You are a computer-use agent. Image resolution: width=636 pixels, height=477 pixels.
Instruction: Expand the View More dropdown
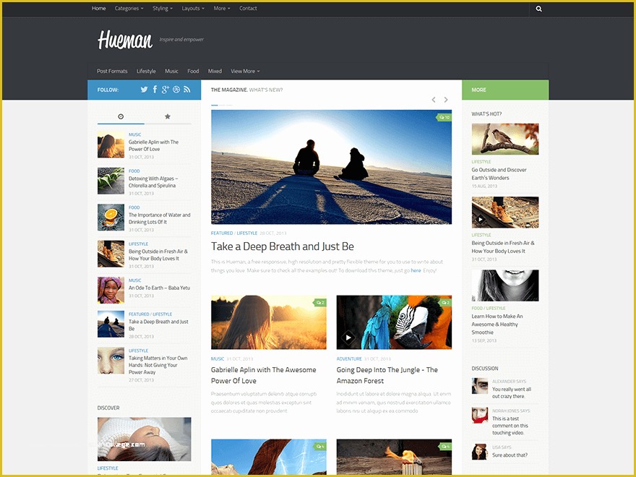[245, 71]
